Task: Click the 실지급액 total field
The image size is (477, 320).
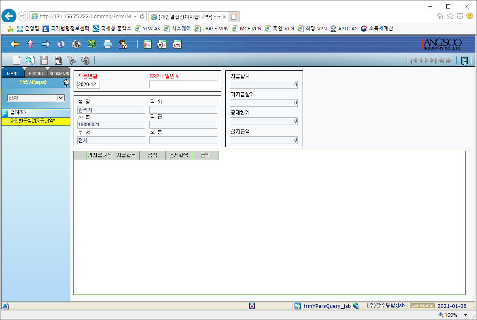Action: point(264,140)
